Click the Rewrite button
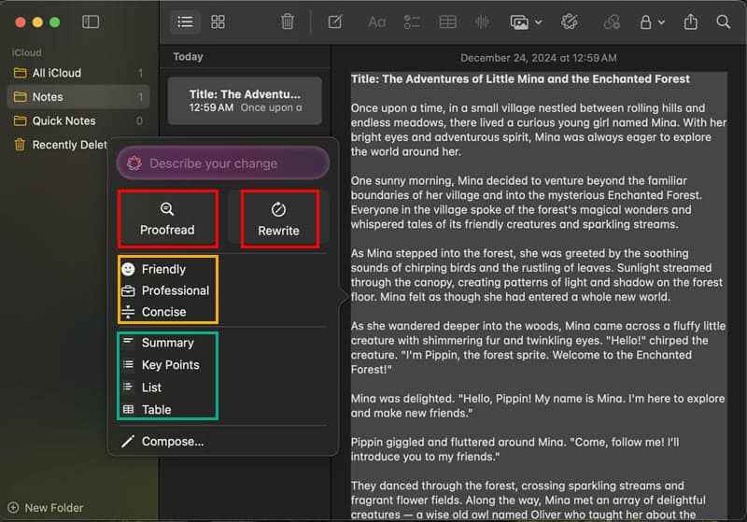747x522 pixels. 279,219
